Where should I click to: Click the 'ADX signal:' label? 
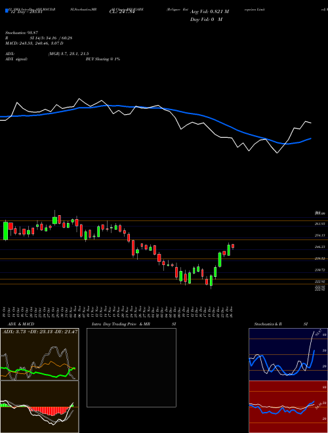pos(16,59)
